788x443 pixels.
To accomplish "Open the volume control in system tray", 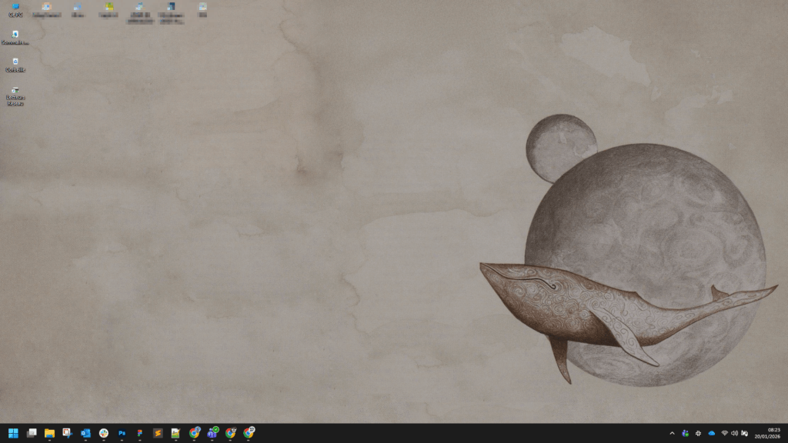I will pos(735,435).
